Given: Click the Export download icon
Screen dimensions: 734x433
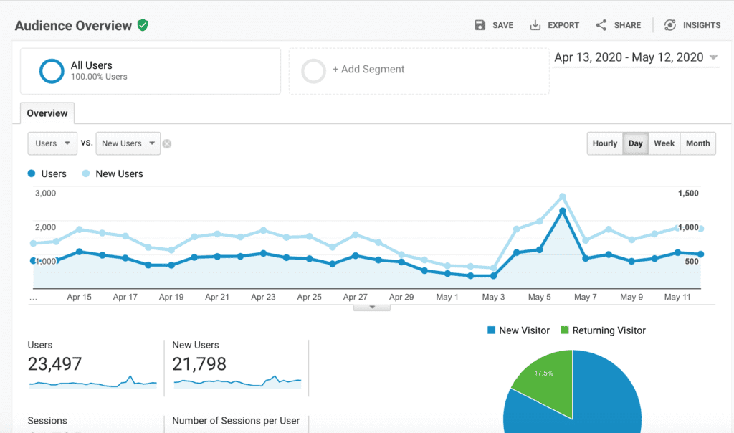Looking at the screenshot, I should pyautogui.click(x=535, y=25).
